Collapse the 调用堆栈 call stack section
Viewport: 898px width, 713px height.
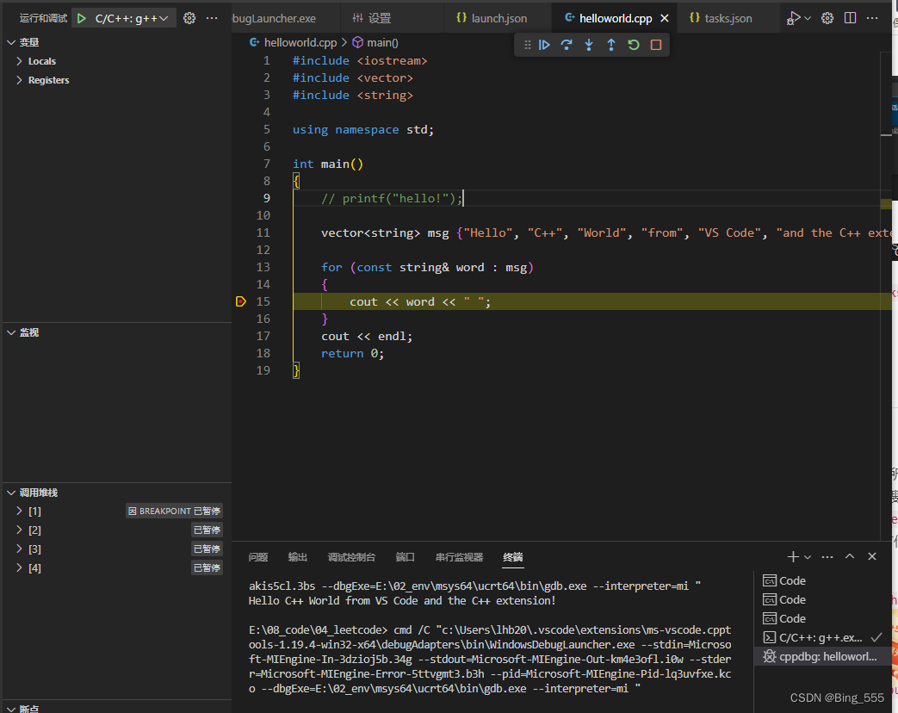coord(117,493)
